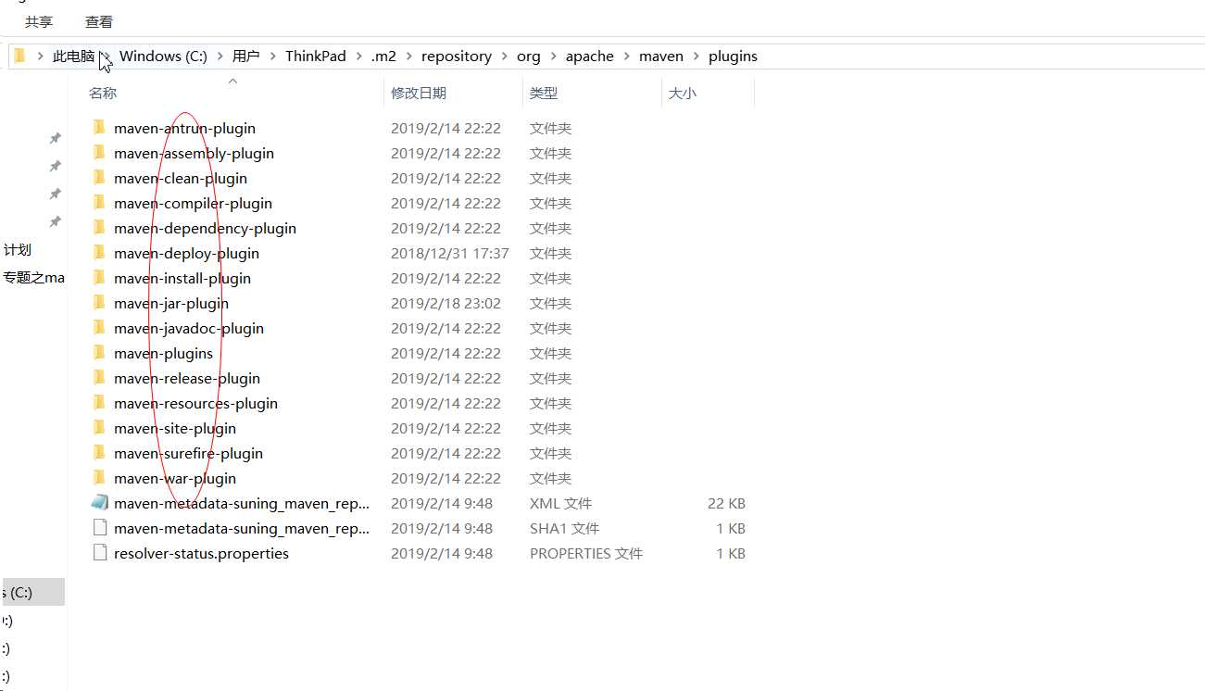The height and width of the screenshot is (691, 1205).
Task: Sort by 类型 column header
Action: 544,94
